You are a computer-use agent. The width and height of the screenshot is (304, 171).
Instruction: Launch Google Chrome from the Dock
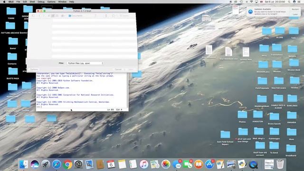67,164
